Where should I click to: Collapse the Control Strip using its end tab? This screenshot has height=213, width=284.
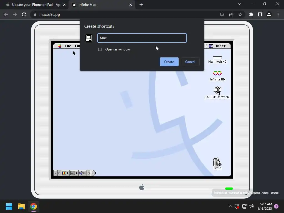click(x=93, y=173)
